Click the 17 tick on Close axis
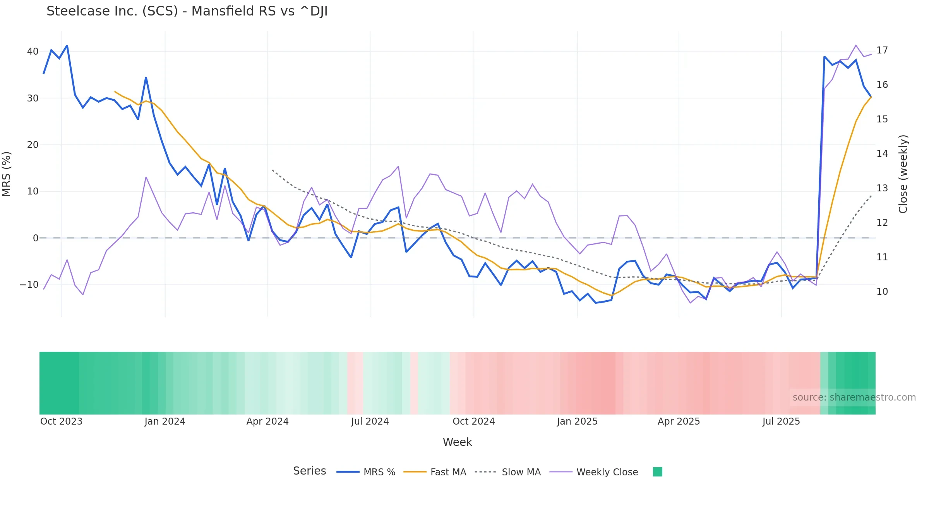The width and height of the screenshot is (929, 523). pyautogui.click(x=882, y=50)
